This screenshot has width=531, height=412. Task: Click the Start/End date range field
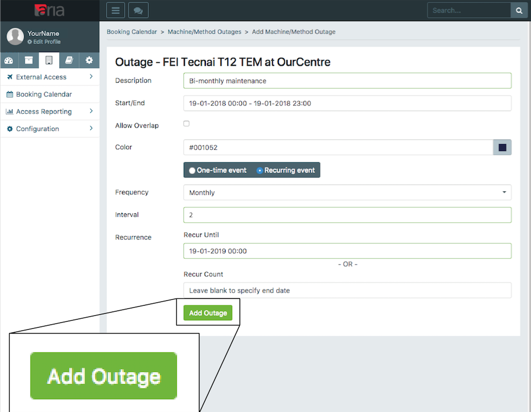(x=347, y=103)
